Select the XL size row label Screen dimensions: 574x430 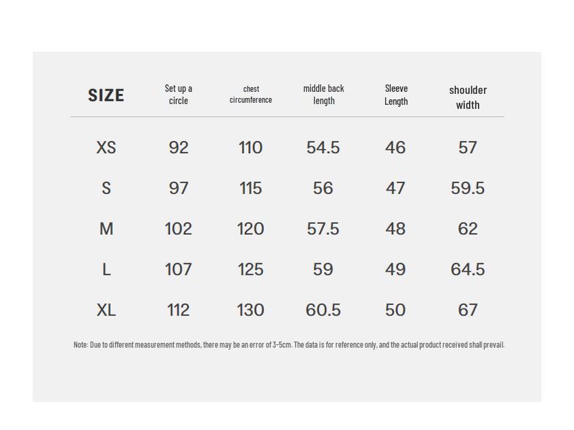click(x=106, y=310)
